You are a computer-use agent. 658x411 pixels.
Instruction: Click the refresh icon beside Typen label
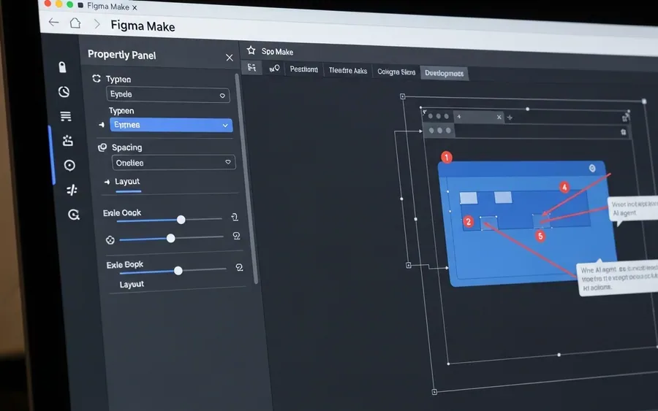(97, 78)
